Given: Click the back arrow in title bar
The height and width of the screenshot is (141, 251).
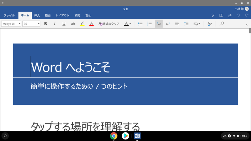Looking at the screenshot, I should pos(3,3).
